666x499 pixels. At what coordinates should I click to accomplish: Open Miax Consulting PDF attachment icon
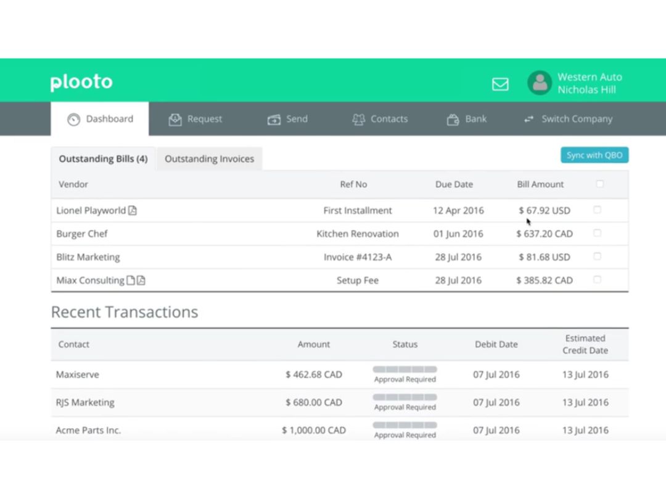pos(141,280)
